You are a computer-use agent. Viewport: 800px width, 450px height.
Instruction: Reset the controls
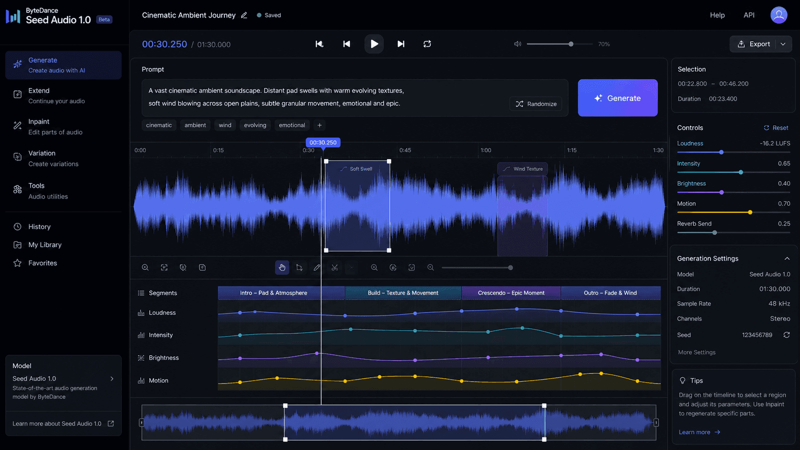pos(776,128)
